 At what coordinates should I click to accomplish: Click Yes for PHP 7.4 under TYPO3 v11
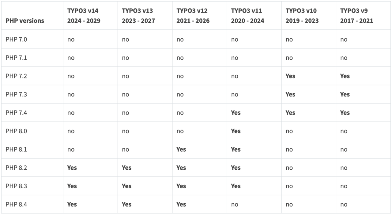tap(236, 113)
